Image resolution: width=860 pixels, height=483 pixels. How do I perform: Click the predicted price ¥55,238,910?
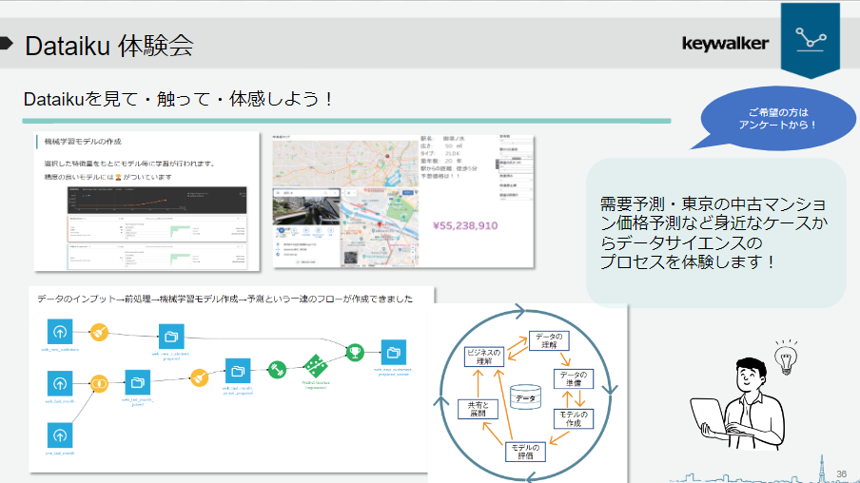465,225
